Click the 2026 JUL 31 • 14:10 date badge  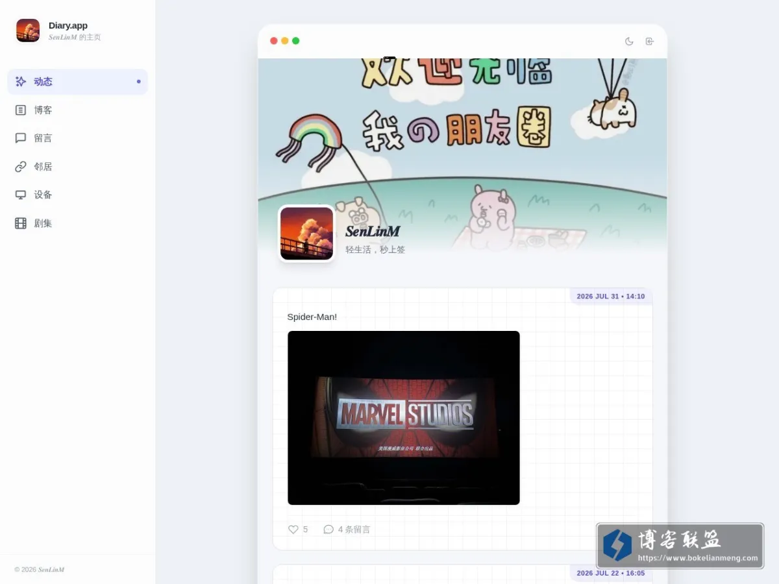[611, 297]
